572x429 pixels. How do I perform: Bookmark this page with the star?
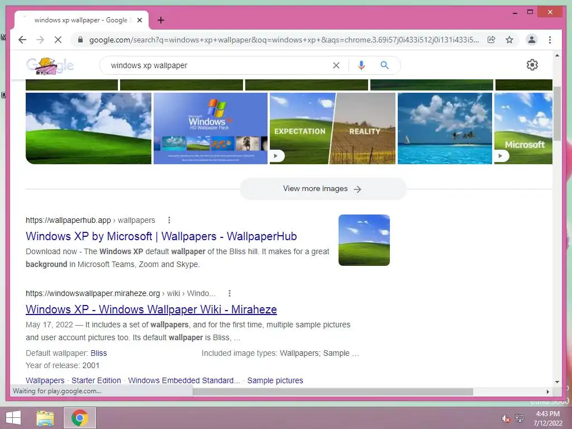509,40
